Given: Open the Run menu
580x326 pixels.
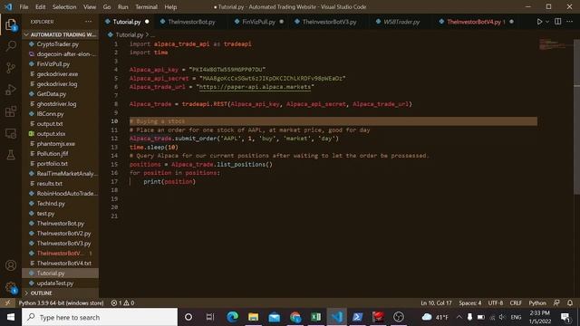Looking at the screenshot, I should pyautogui.click(x=123, y=6).
